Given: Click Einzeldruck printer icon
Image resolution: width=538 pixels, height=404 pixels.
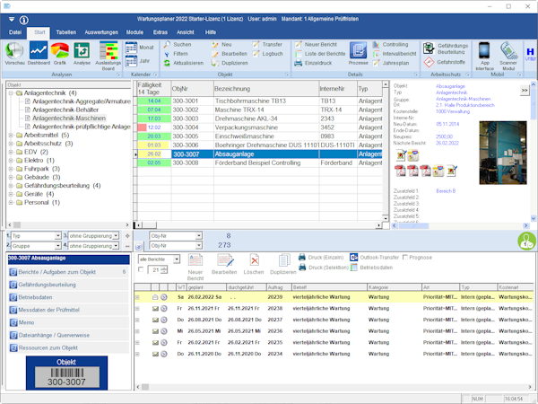Looking at the screenshot, I should (313, 63).
